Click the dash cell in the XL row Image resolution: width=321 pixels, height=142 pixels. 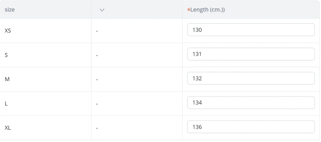97,128
